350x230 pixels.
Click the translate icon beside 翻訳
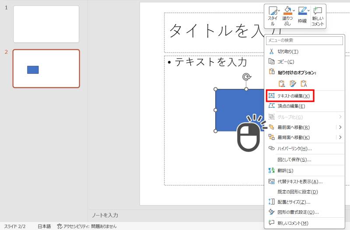coord(271,171)
